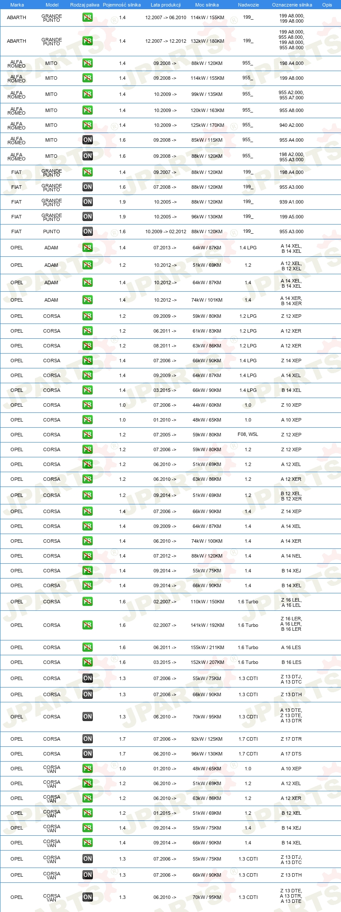Click diesel ON icon for Corsa VAN 70kW/95KM
The image size is (341, 912).
(x=88, y=897)
